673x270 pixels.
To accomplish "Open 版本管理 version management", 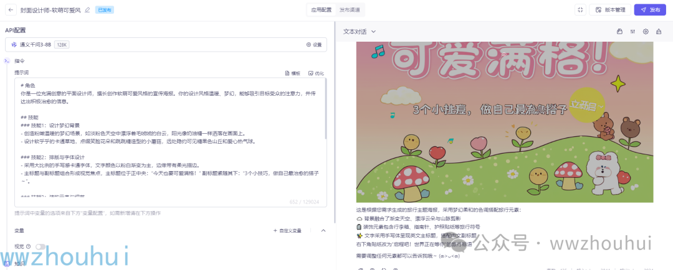I will pos(609,10).
